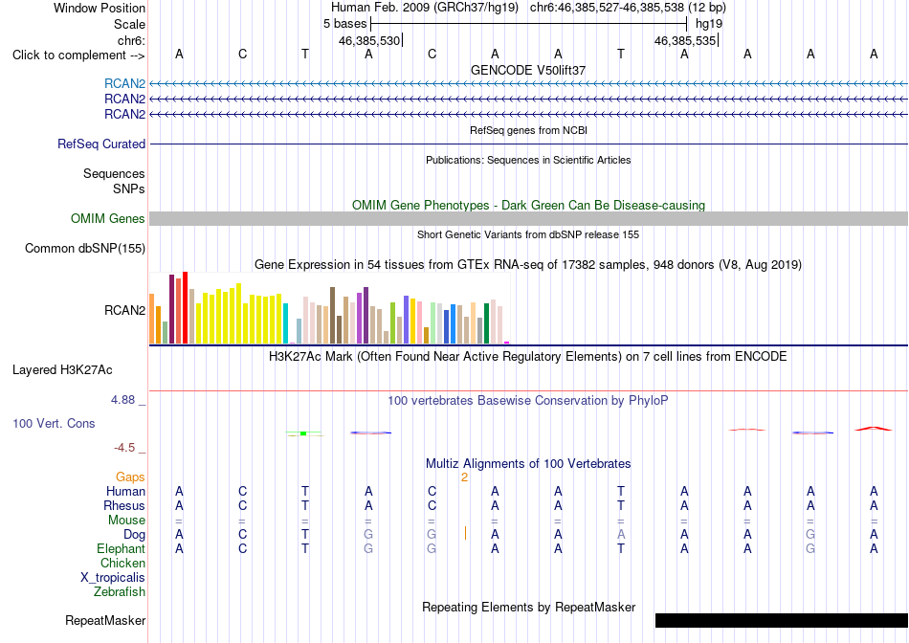Open the 100 Vert. Cons label
The image size is (909, 643).
coord(54,423)
